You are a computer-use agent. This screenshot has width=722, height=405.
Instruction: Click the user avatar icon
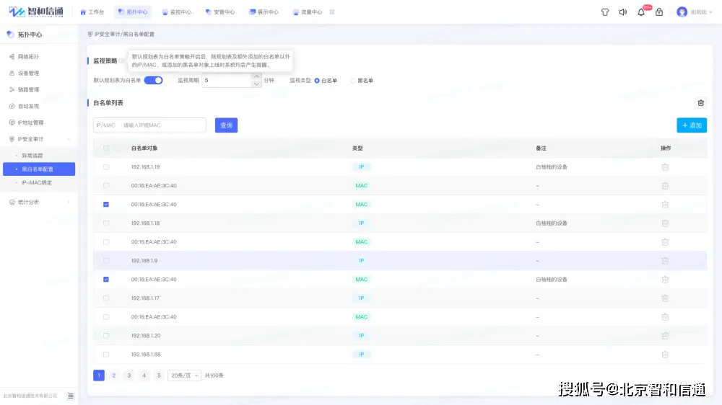click(x=682, y=12)
